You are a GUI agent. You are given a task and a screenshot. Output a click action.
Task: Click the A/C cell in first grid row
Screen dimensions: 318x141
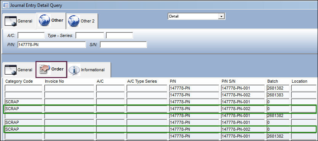click(x=110, y=88)
